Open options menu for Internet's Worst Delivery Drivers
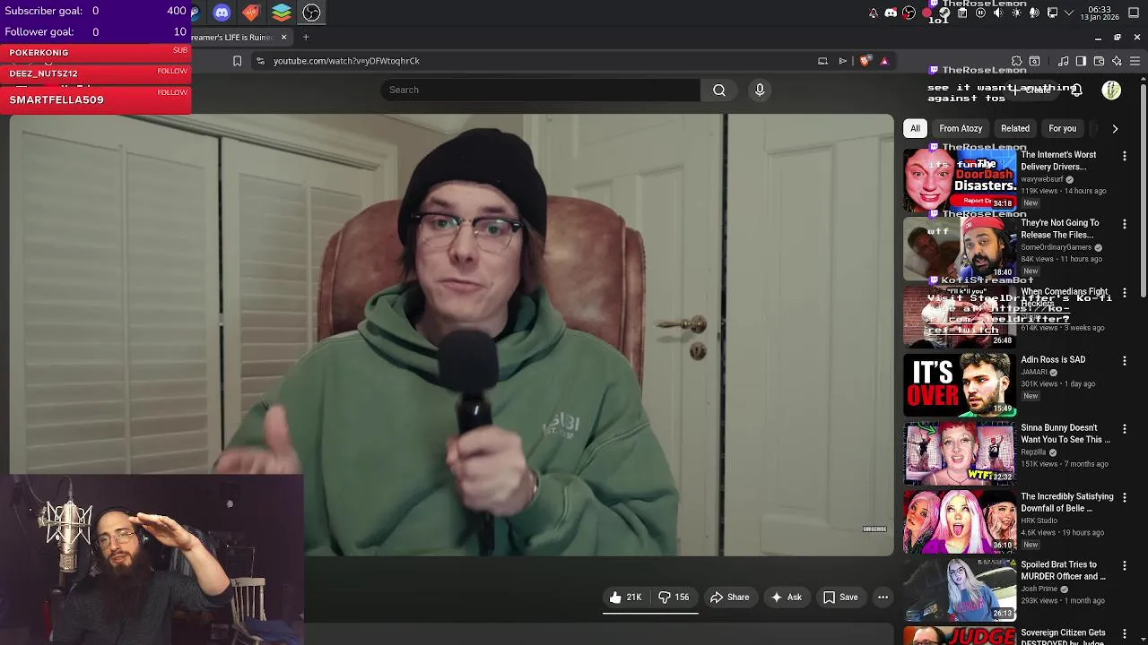This screenshot has height=645, width=1148. (1124, 156)
